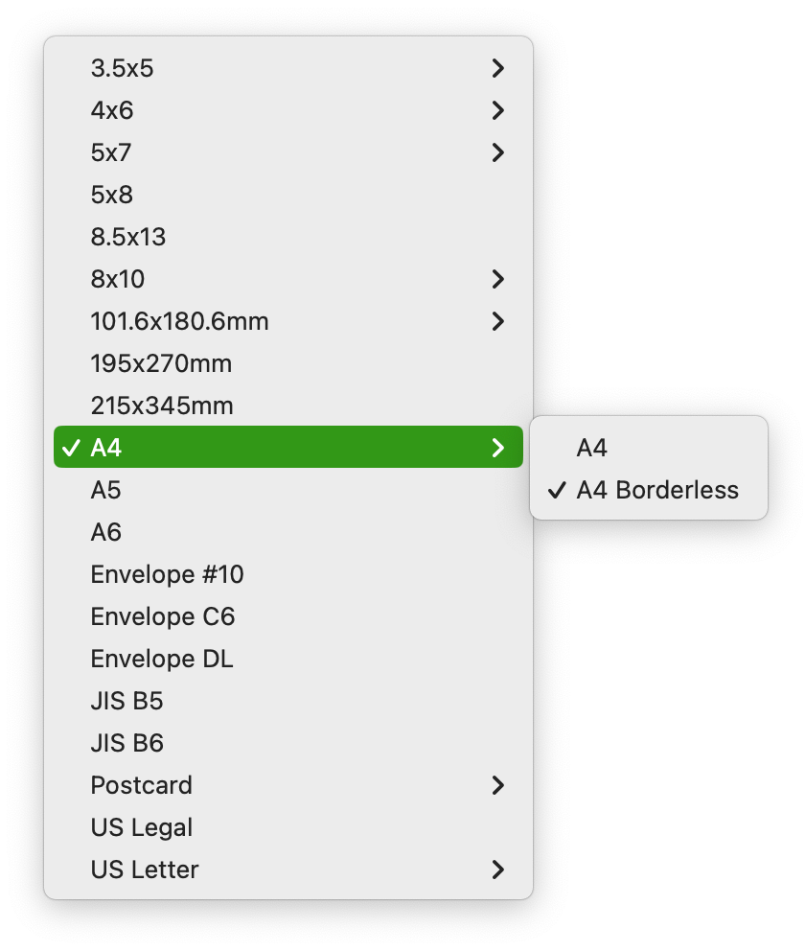805x951 pixels.
Task: Choose the A5 paper size
Action: (x=106, y=490)
